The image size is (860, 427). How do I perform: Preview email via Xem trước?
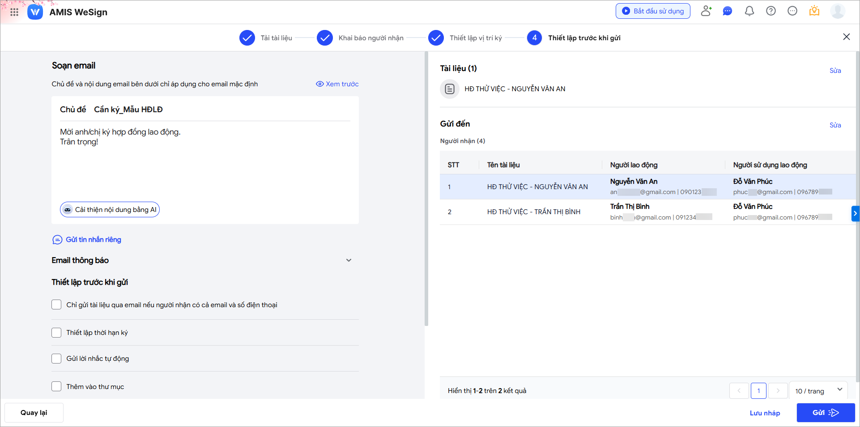(x=337, y=84)
